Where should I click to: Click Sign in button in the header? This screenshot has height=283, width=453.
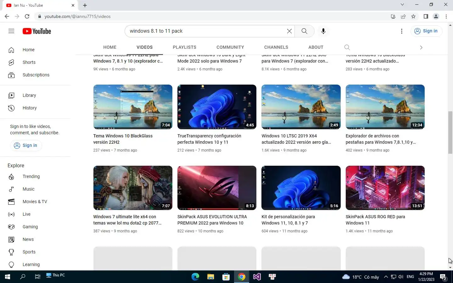point(426,31)
